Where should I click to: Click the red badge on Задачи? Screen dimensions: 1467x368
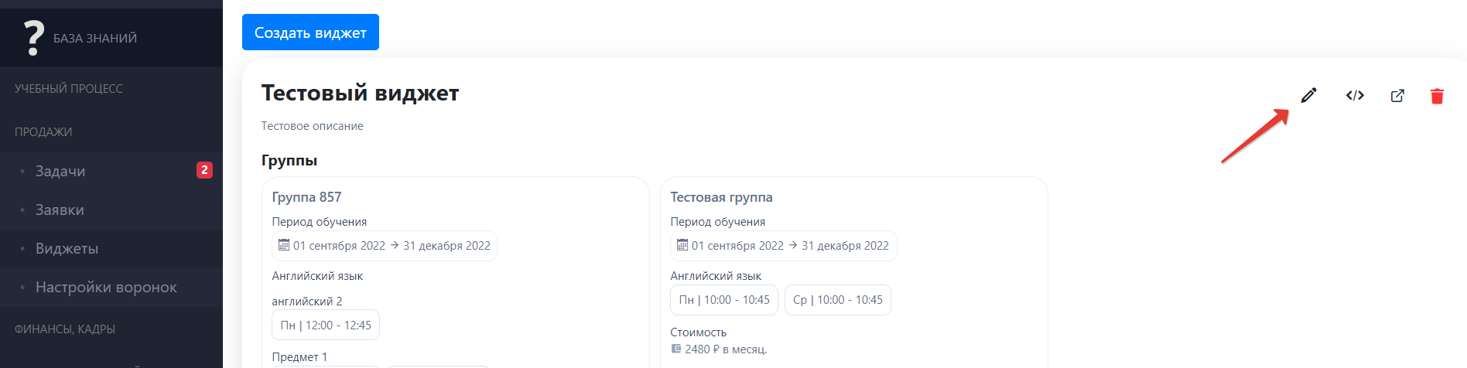tap(204, 170)
